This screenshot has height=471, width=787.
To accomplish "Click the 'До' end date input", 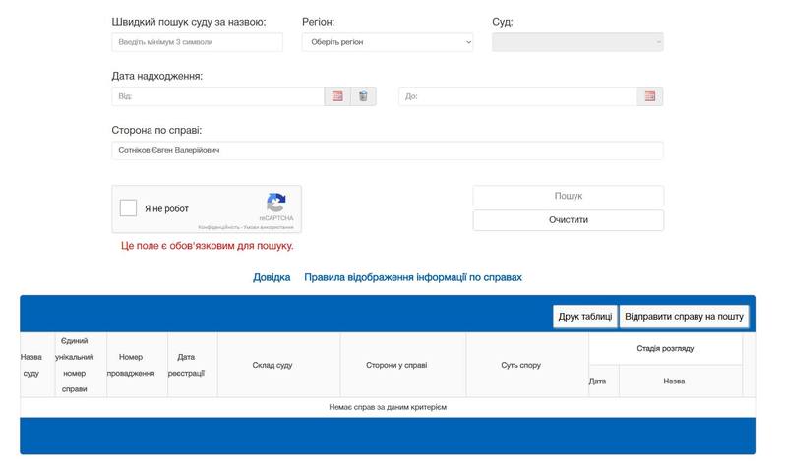I will (x=516, y=96).
